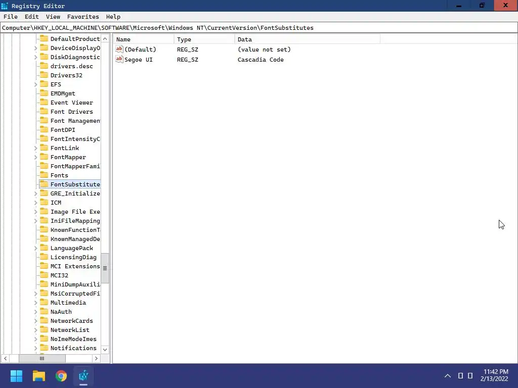Select the Notifications tree key
This screenshot has height=388, width=518.
click(73, 348)
